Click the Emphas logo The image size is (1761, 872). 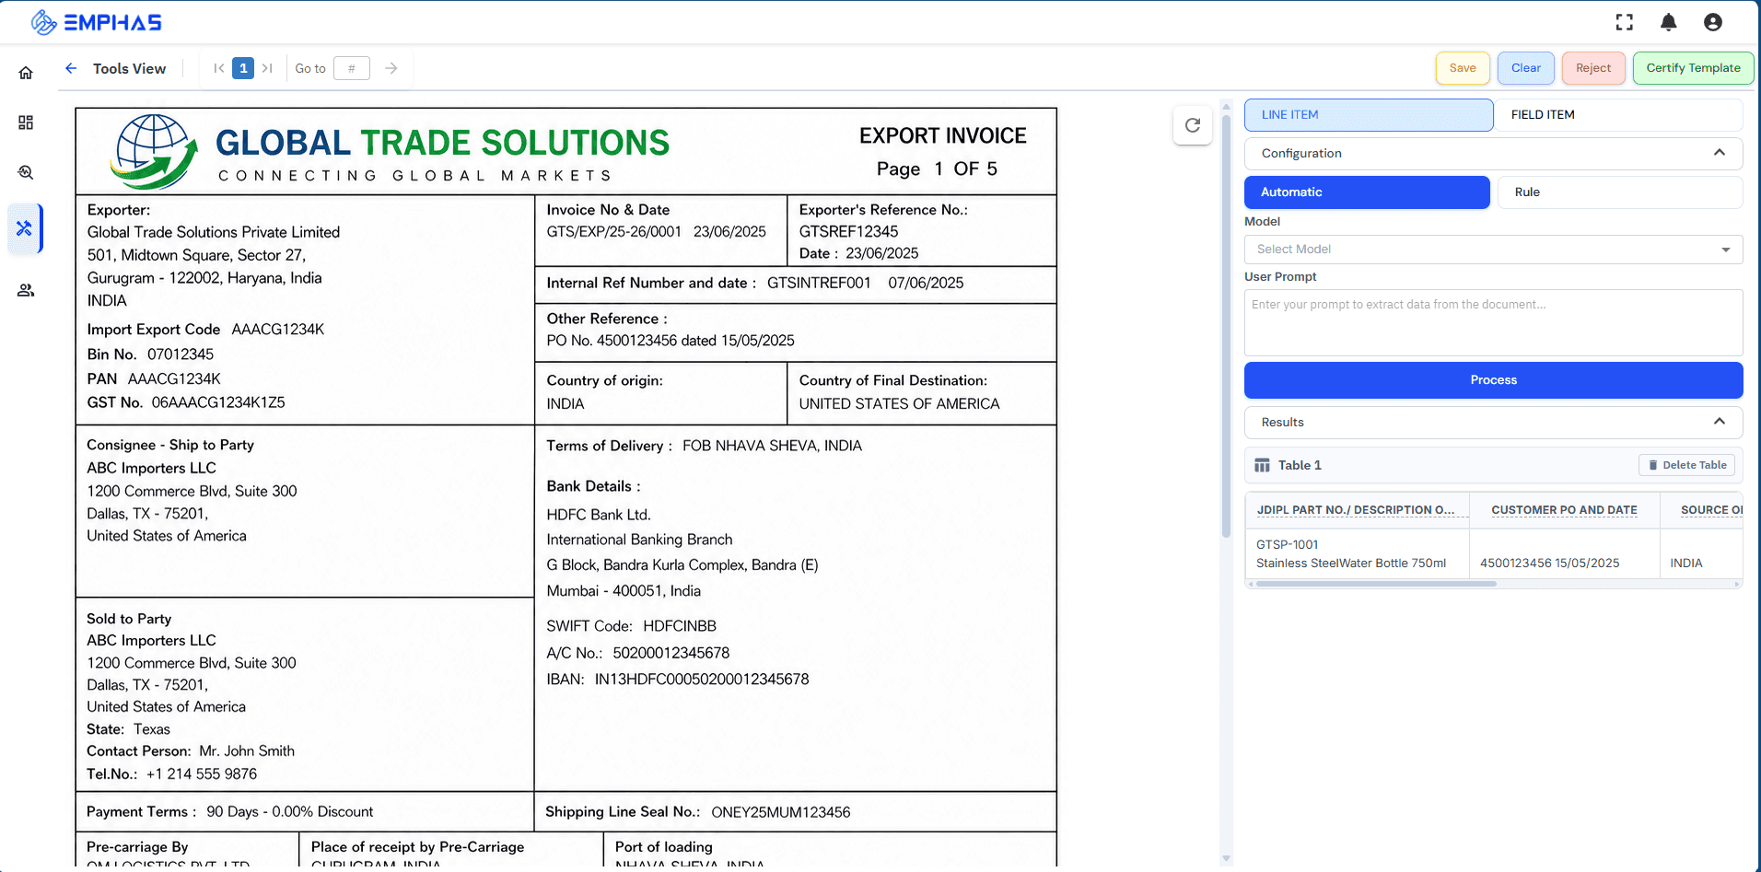point(97,22)
